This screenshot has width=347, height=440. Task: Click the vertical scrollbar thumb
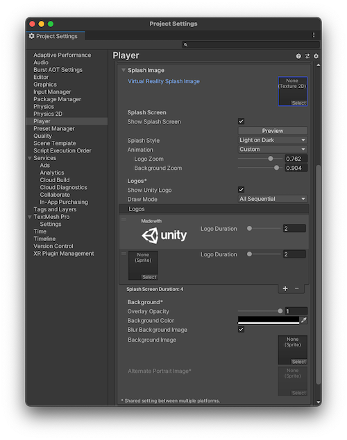318,274
